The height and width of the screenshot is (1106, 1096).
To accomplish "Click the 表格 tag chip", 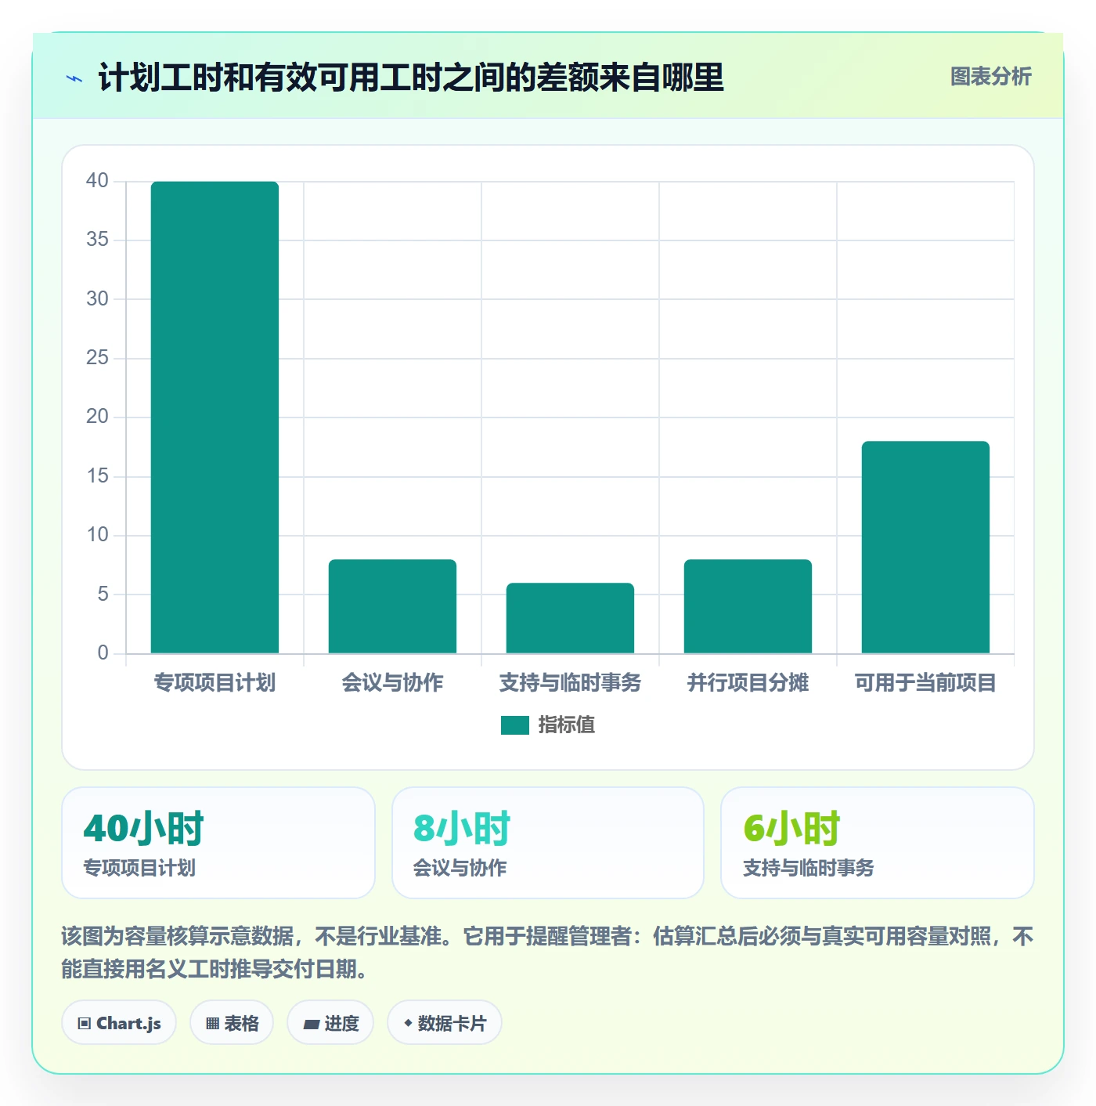I will tap(232, 1023).
